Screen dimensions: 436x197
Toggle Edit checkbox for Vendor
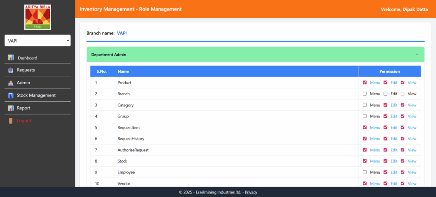click(385, 183)
